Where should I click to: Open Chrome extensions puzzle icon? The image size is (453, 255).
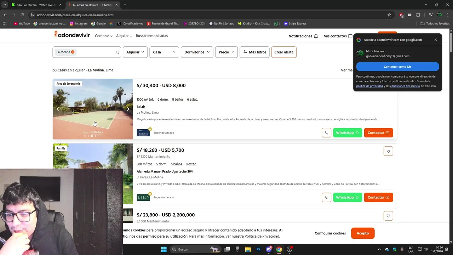[x=418, y=15]
